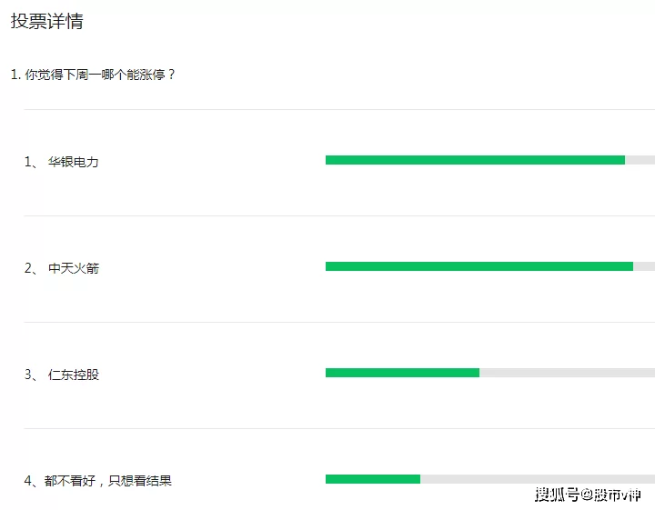This screenshot has height=510, width=655.
Task: Open the 搜狐号@股市v神 watermark
Action: tap(588, 495)
